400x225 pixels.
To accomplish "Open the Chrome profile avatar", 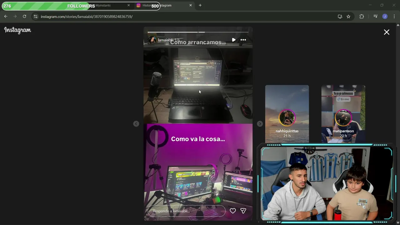I will [385, 16].
